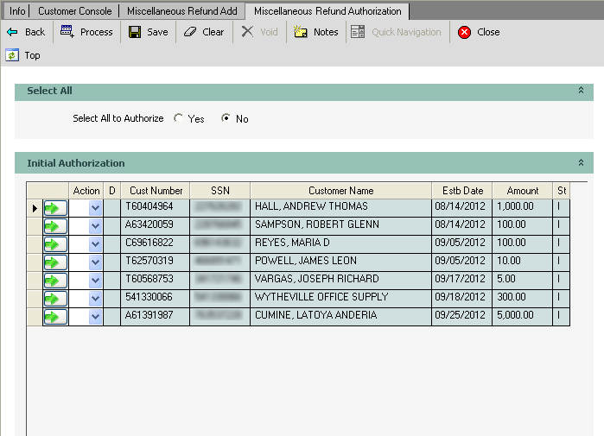Open Action dropdown for WYTHEVILLE OFFICE SUPPLY
Screen dimensions: 604x436
pos(95,299)
